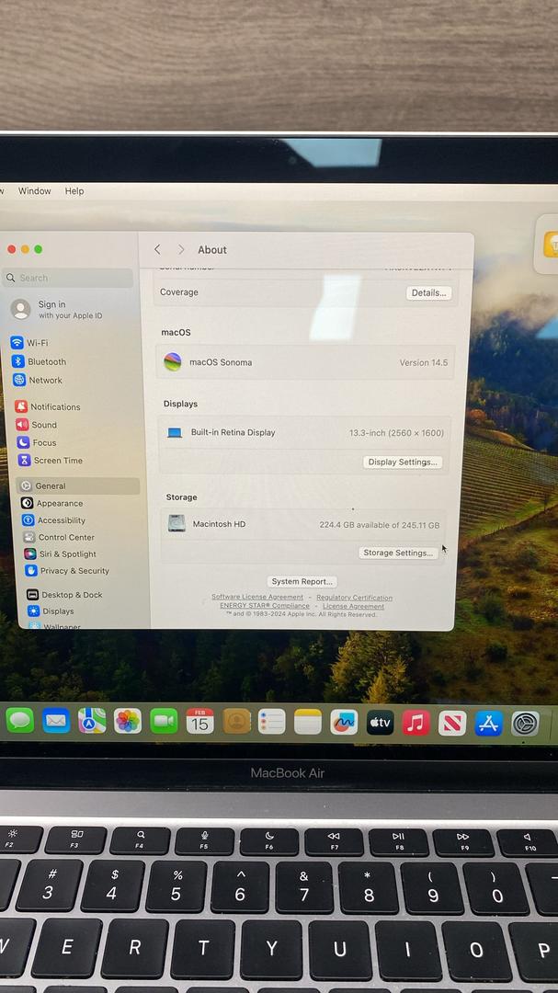The image size is (558, 993).
Task: Open News from the Dock
Action: 452,723
